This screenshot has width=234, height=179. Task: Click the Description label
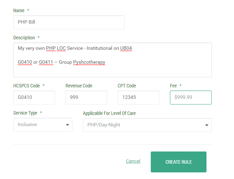coord(24,38)
